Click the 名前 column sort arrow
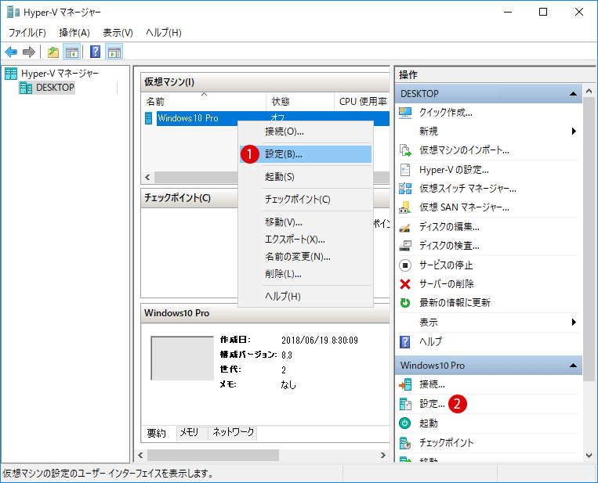Image resolution: width=598 pixels, height=483 pixels. pos(205,94)
